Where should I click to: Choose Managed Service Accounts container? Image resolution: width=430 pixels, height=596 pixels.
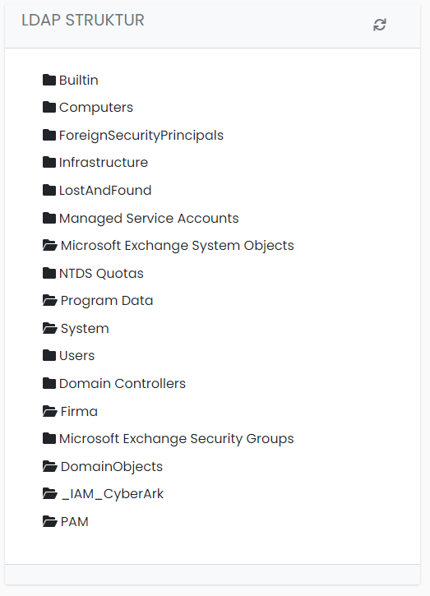point(149,218)
